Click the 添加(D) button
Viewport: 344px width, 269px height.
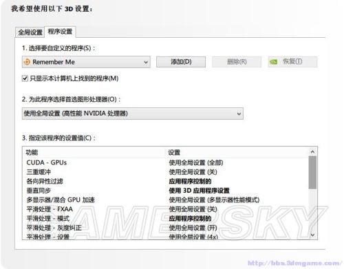pos(181,62)
